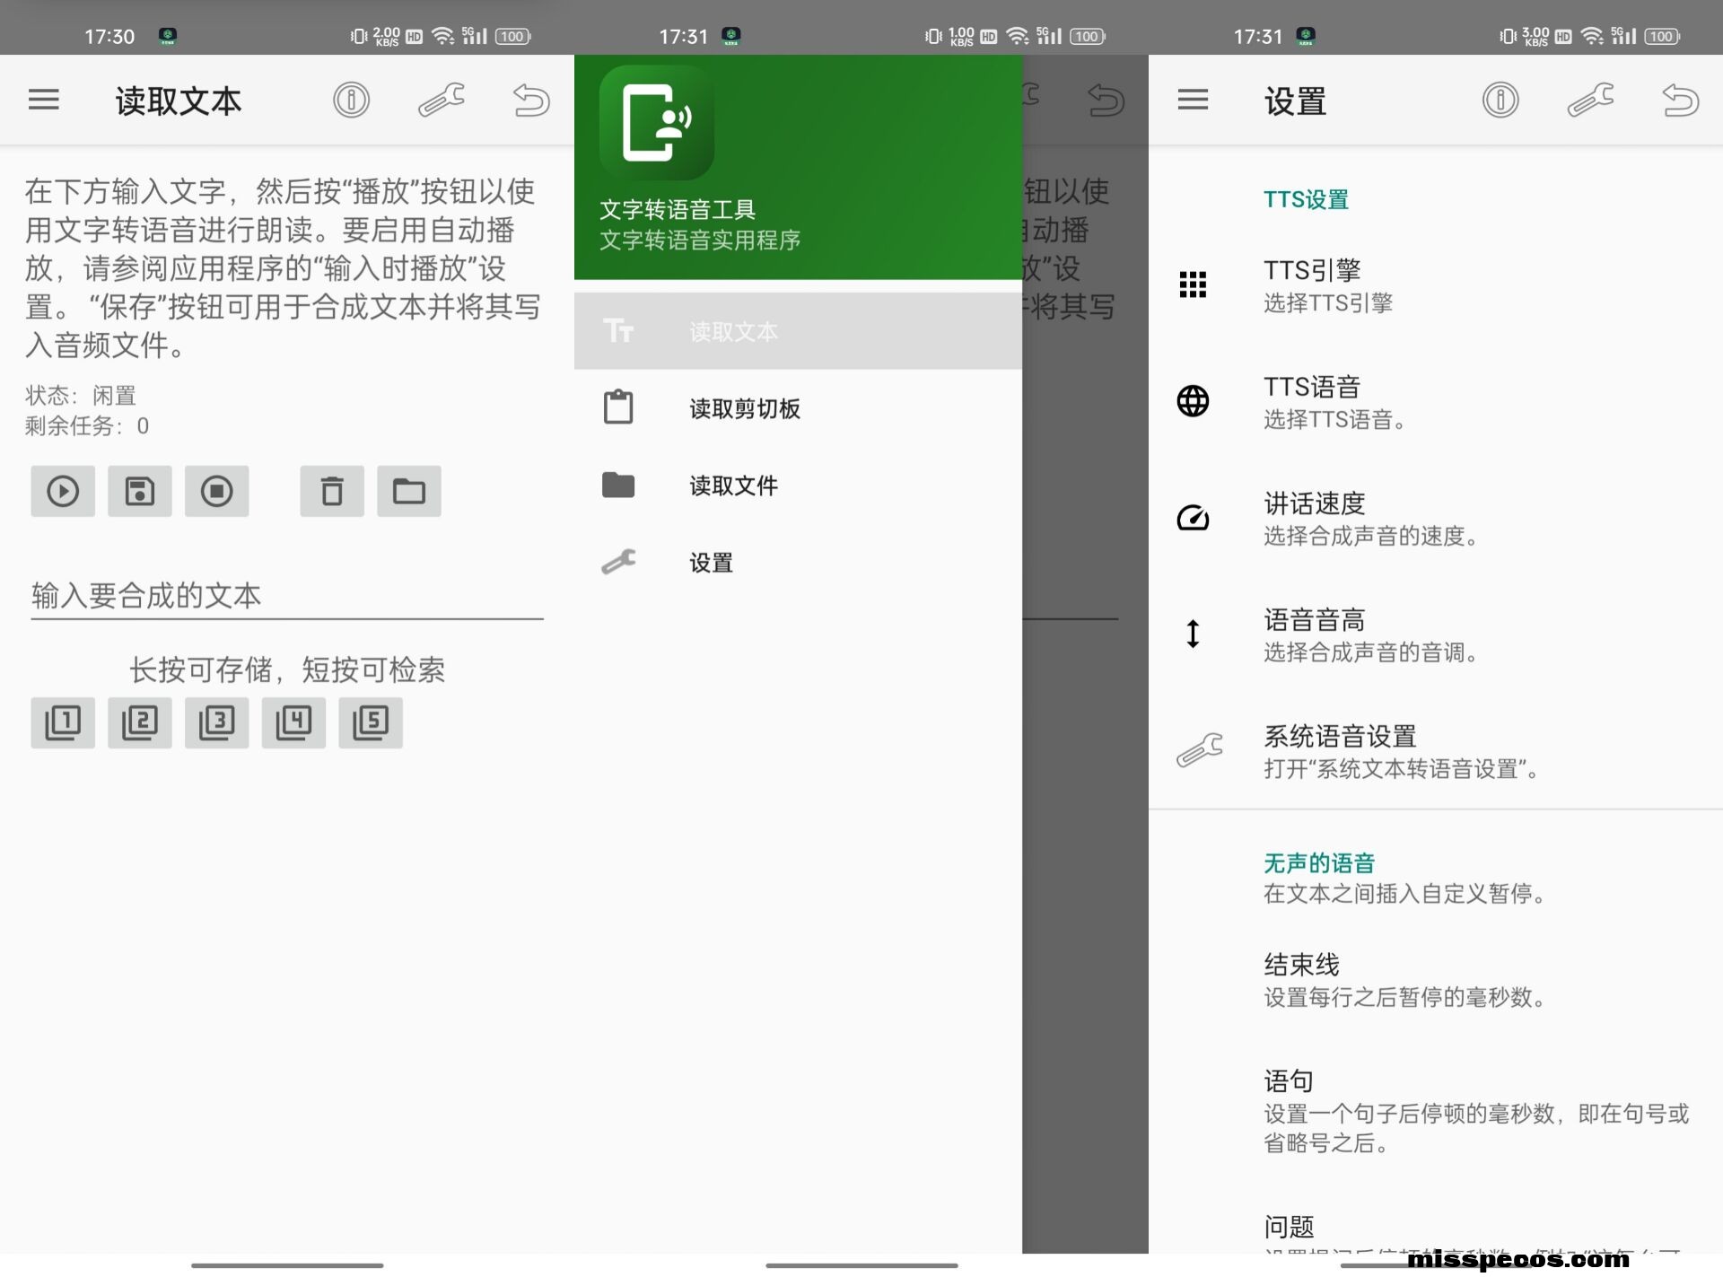This screenshot has width=1723, height=1277.
Task: Click the save audio file icon
Action: tap(139, 491)
